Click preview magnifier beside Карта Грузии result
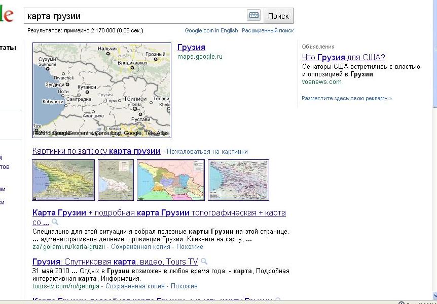 55,222
